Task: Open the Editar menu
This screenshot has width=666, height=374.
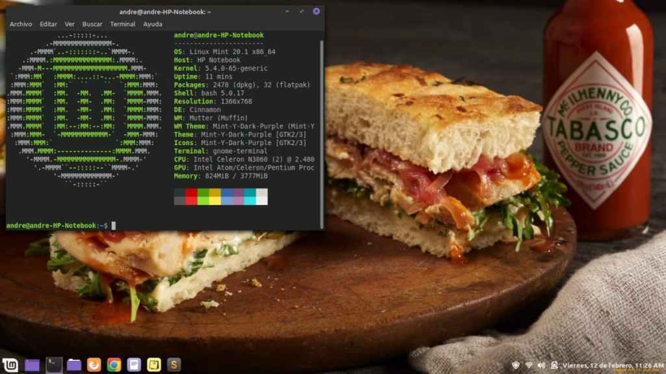Action: click(48, 24)
